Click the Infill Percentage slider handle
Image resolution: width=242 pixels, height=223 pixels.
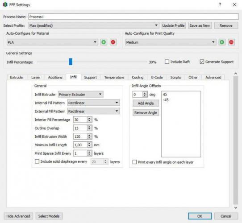pyautogui.click(x=71, y=62)
